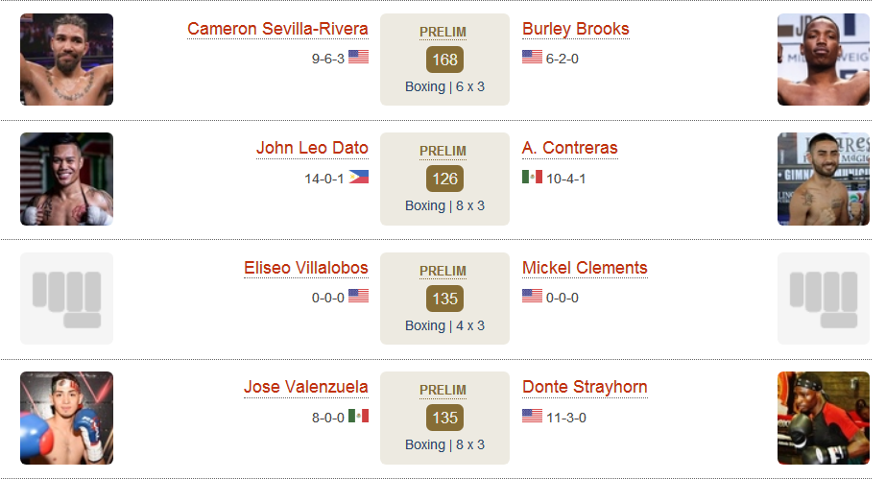Click the fist placeholder icon for Eliseo Villalobos

(x=66, y=299)
